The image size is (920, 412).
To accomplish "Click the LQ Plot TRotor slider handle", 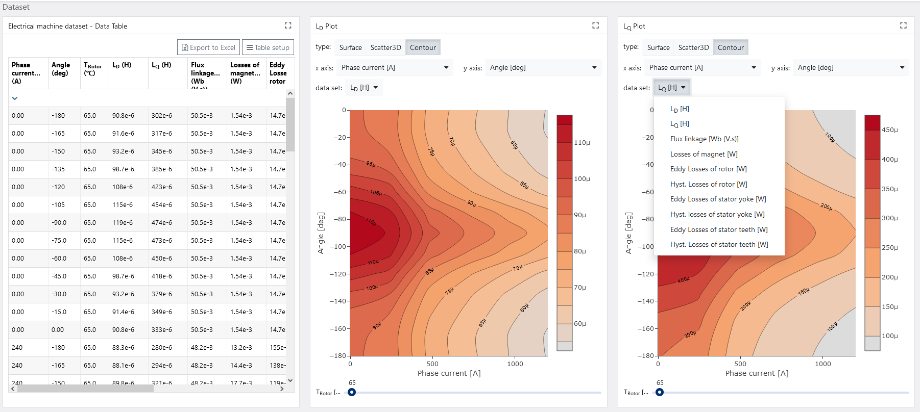I will [x=660, y=392].
